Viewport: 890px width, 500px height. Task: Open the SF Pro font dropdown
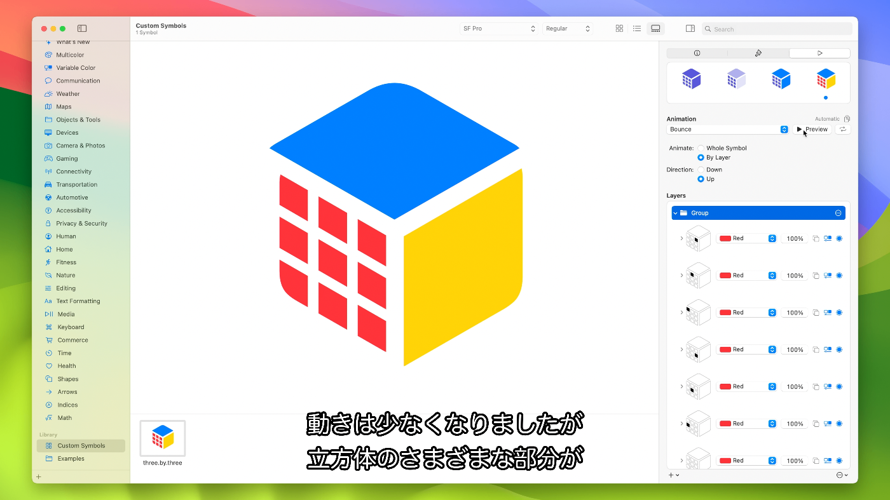[499, 29]
